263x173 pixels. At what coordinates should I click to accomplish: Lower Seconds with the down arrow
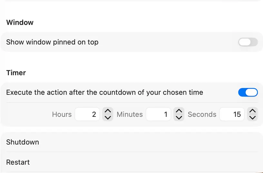click(253, 118)
